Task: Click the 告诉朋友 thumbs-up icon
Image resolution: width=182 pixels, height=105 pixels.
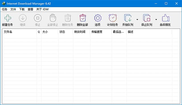Action: [x=166, y=18]
